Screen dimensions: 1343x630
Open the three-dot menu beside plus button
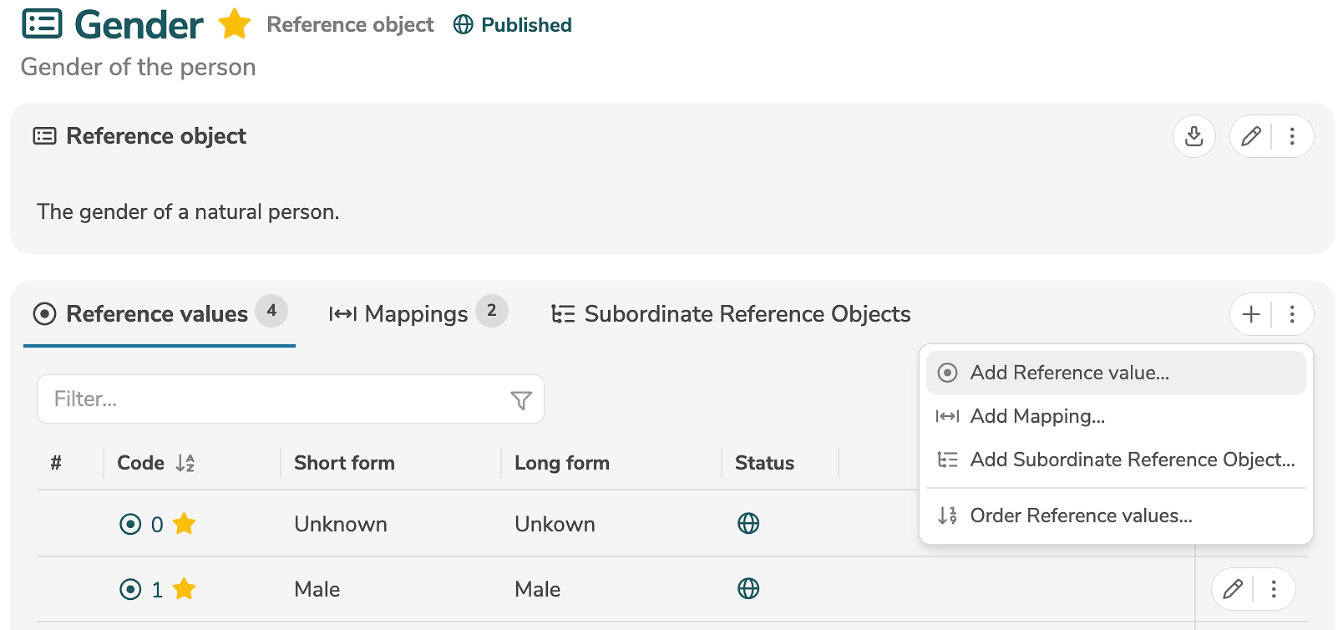[1292, 314]
